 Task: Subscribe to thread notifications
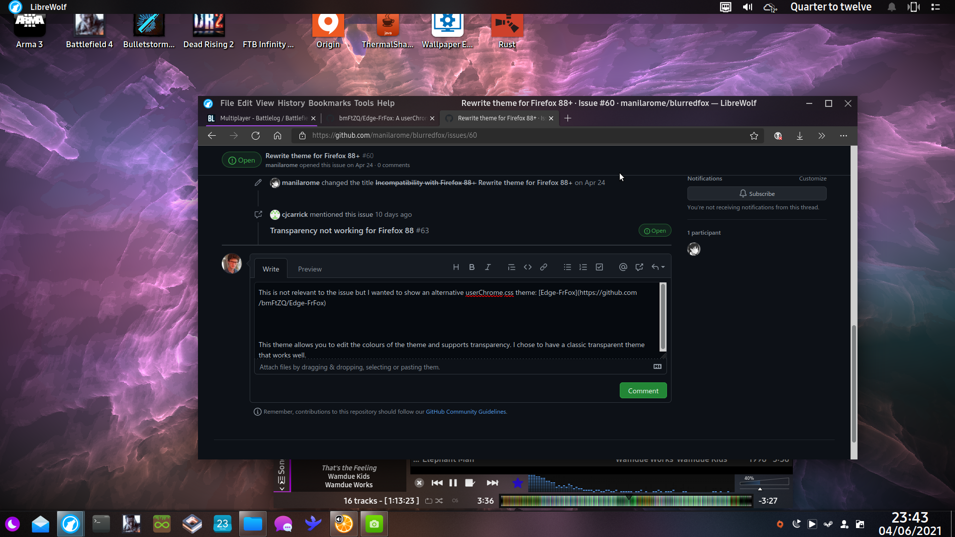point(757,193)
